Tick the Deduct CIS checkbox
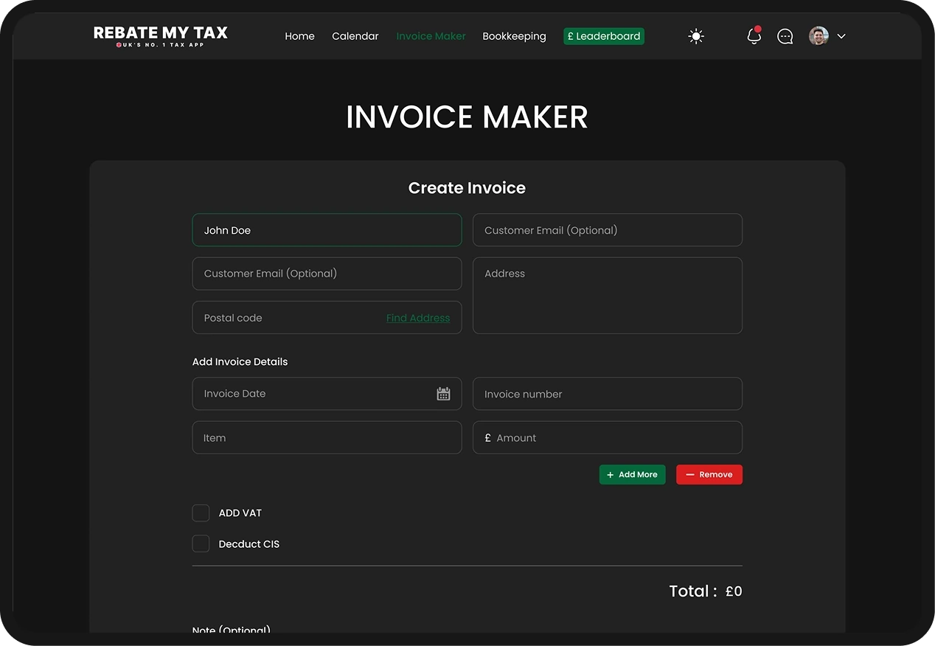 (201, 544)
